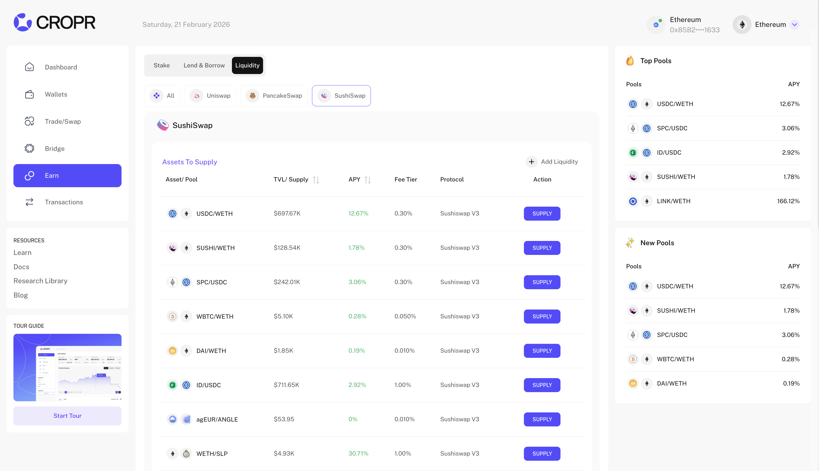Image resolution: width=819 pixels, height=471 pixels.
Task: Open Trade/Swap from the sidebar
Action: [x=67, y=121]
